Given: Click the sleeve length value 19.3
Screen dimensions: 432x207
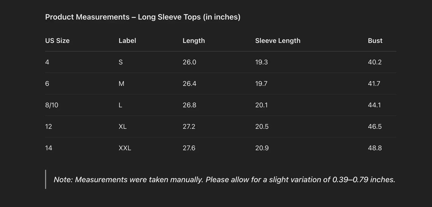Looking at the screenshot, I should [262, 62].
